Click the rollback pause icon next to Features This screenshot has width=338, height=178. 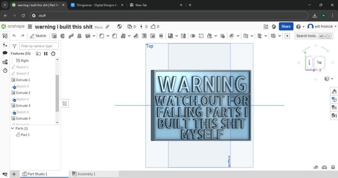46,54
